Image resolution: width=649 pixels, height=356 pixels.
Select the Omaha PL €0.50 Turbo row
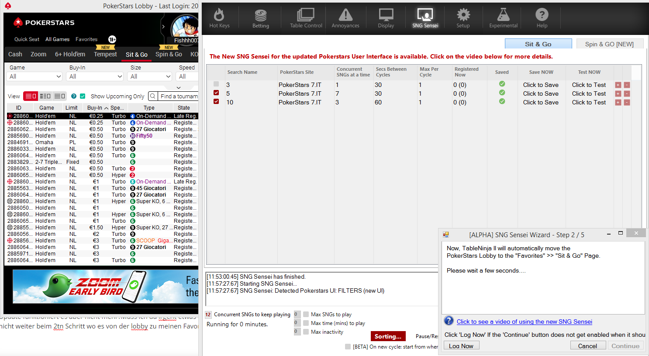tap(102, 142)
